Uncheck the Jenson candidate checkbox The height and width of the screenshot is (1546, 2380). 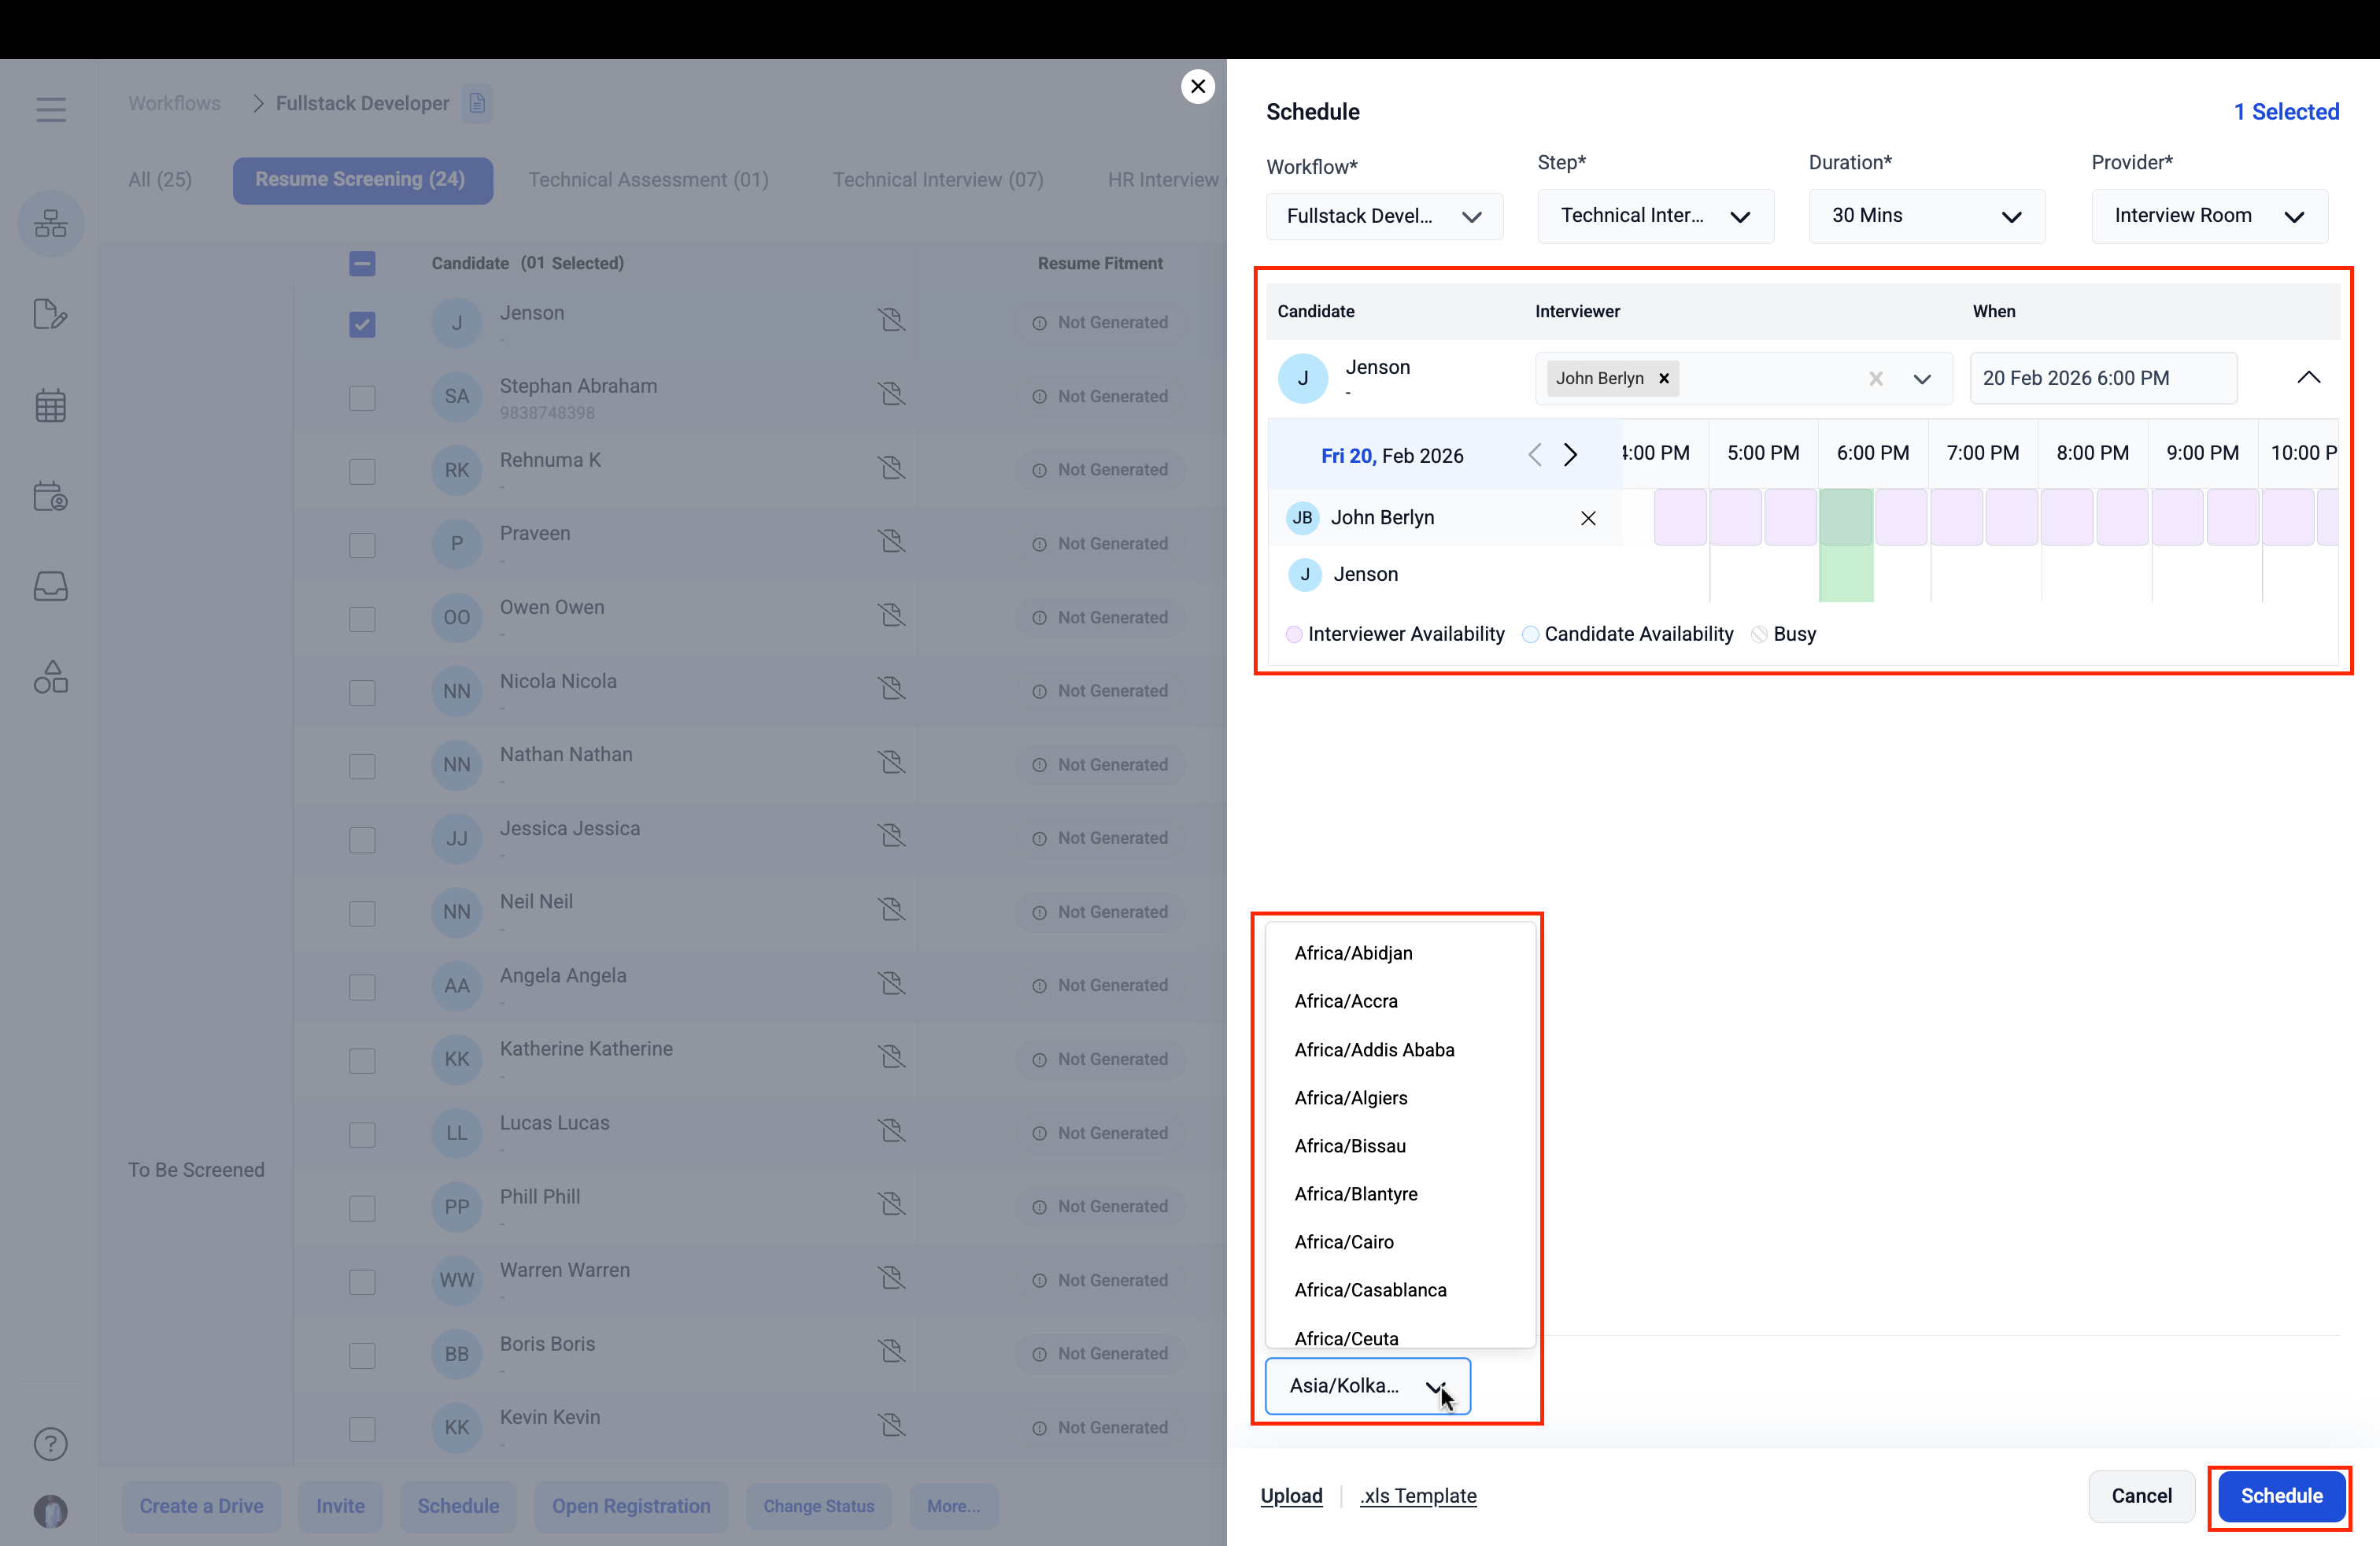[362, 324]
